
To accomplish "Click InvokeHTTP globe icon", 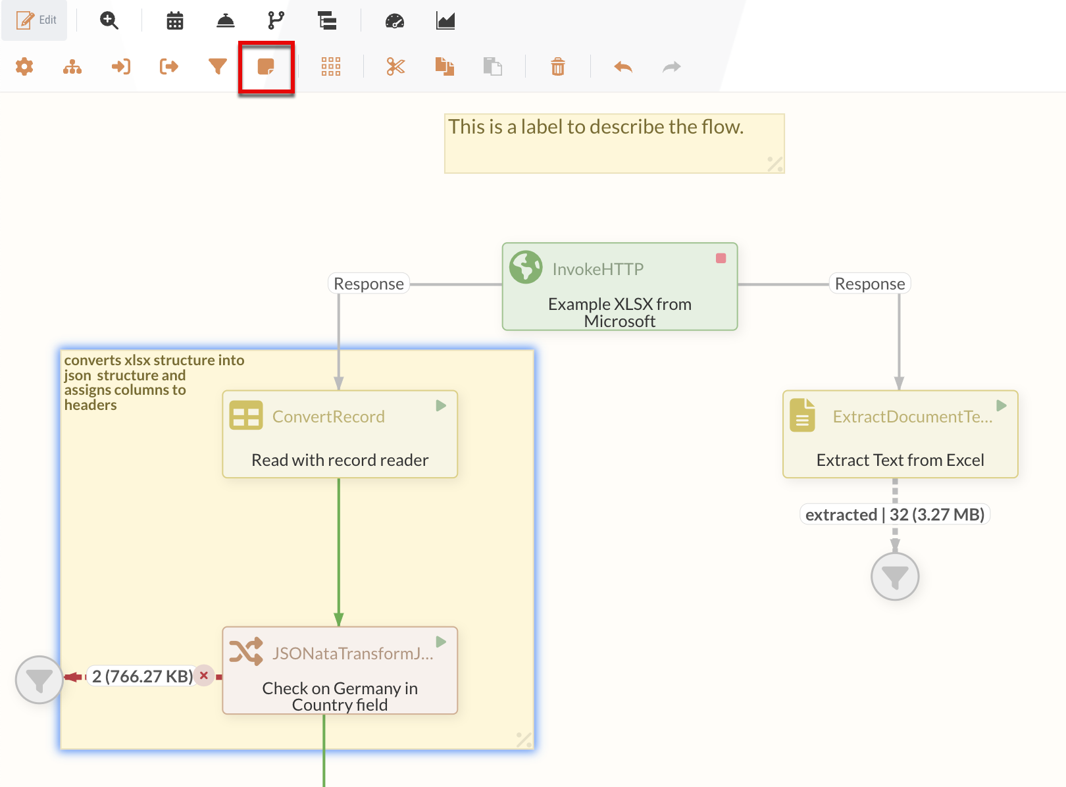I will click(x=526, y=267).
